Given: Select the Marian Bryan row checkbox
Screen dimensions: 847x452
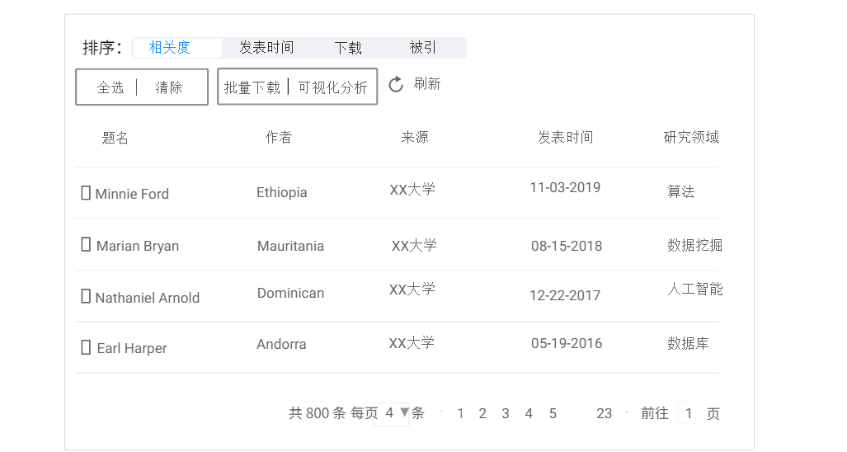Looking at the screenshot, I should click(x=86, y=245).
